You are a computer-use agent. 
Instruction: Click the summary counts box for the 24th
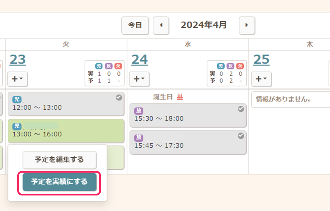(x=227, y=73)
